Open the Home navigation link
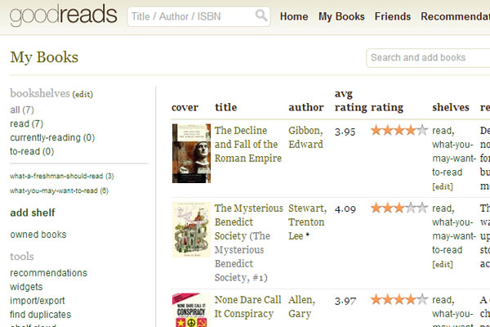Viewport: 490px width, 327px height. 294,16
